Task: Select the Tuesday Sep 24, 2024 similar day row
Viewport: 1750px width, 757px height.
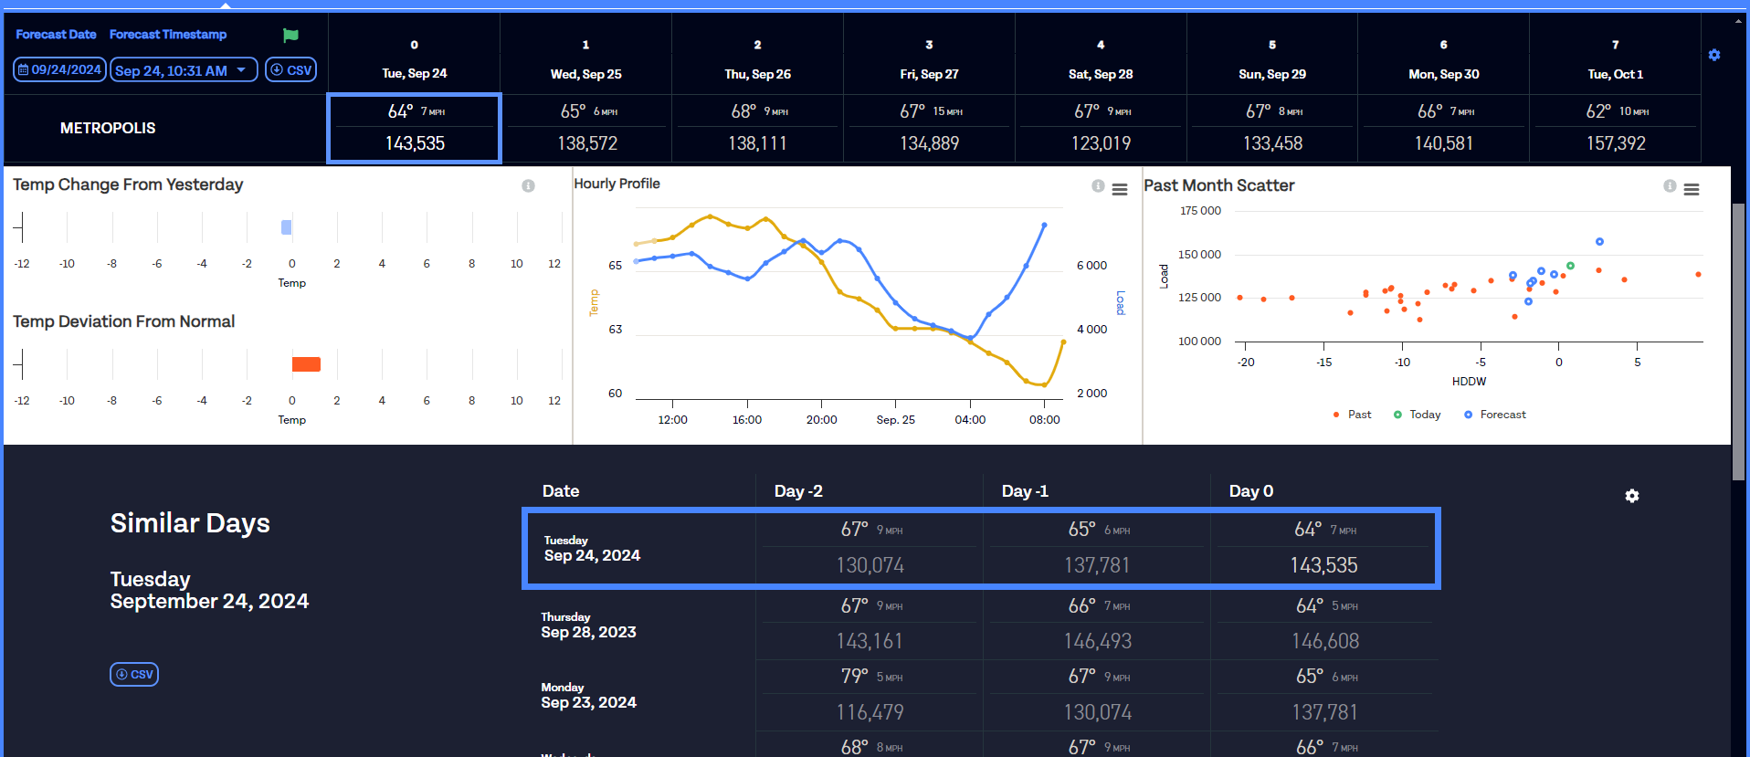Action: pyautogui.click(x=981, y=548)
